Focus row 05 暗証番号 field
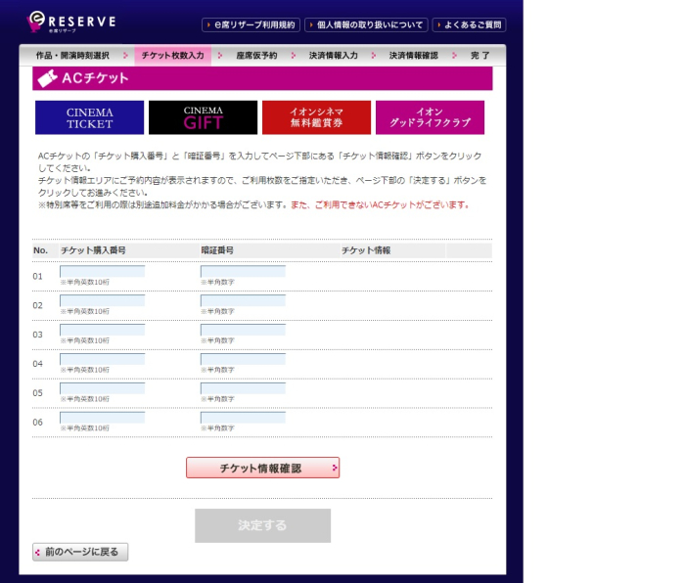This screenshot has width=685, height=583. tap(243, 388)
